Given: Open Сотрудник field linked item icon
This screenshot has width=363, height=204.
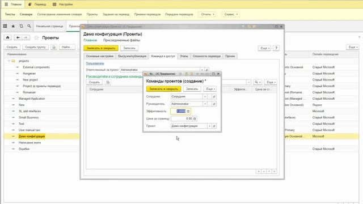Looking at the screenshot, I should [x=214, y=96].
